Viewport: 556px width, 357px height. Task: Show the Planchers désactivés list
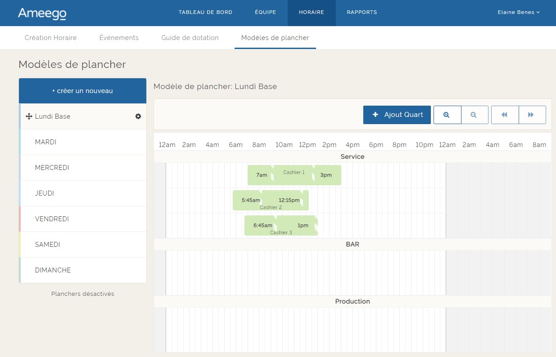point(82,294)
